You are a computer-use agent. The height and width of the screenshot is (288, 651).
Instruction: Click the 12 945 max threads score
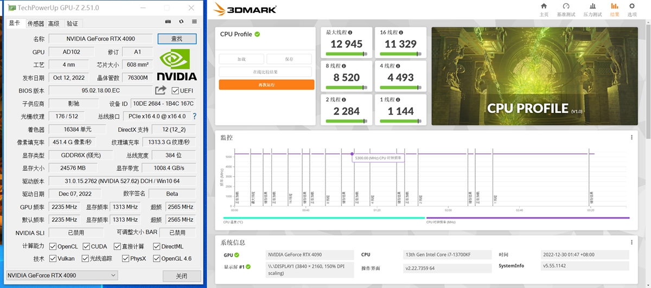coord(346,44)
